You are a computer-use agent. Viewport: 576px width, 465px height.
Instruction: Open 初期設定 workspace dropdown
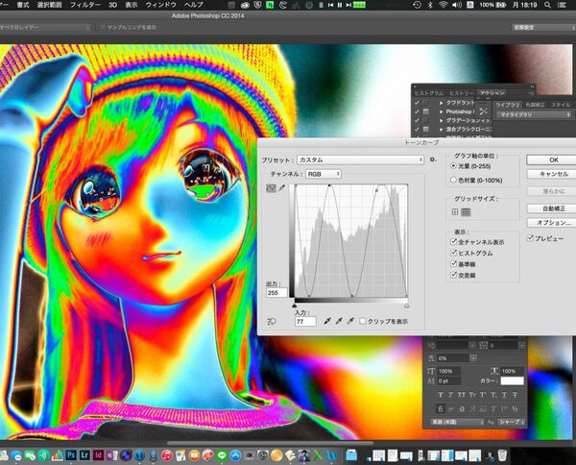[x=543, y=27]
